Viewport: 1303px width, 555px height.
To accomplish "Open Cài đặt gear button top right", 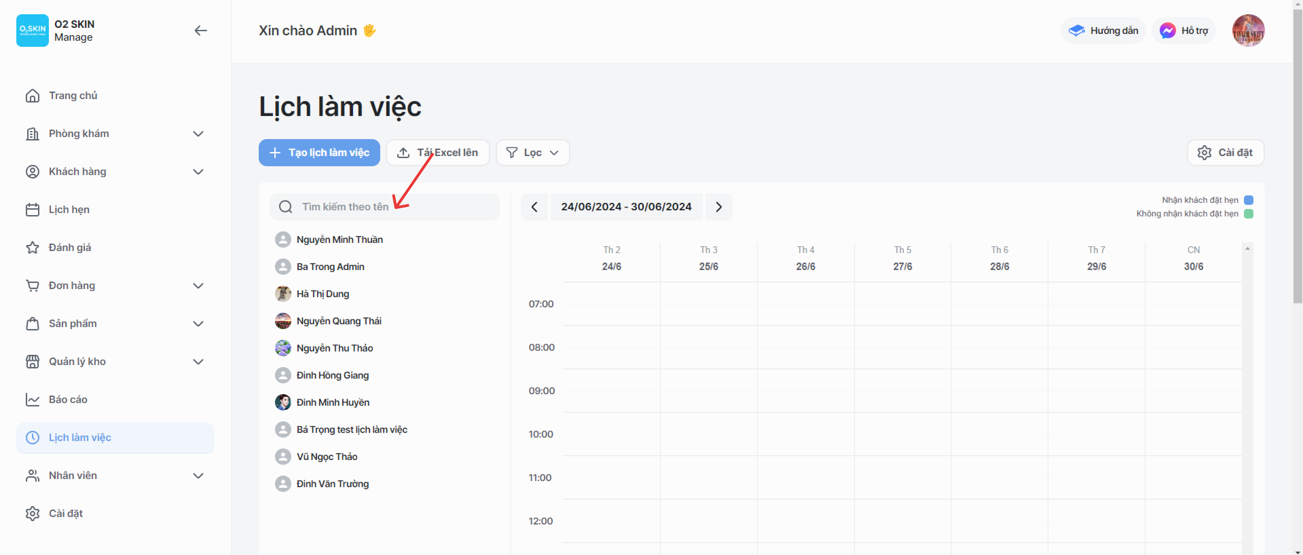I will 1225,153.
